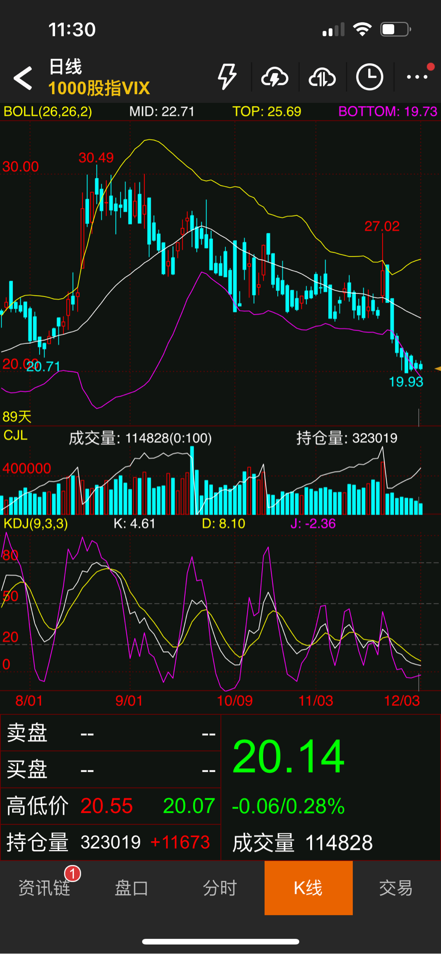Tap the 12/03 date axis label
The width and height of the screenshot is (441, 954).
402,701
